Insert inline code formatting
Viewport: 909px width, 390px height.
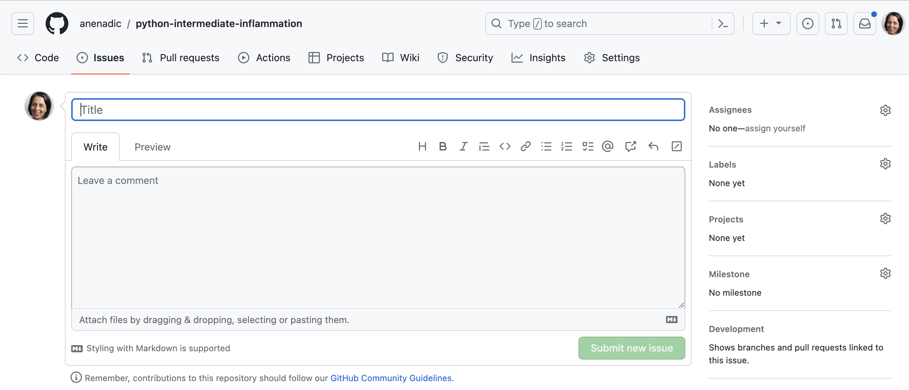tap(505, 146)
